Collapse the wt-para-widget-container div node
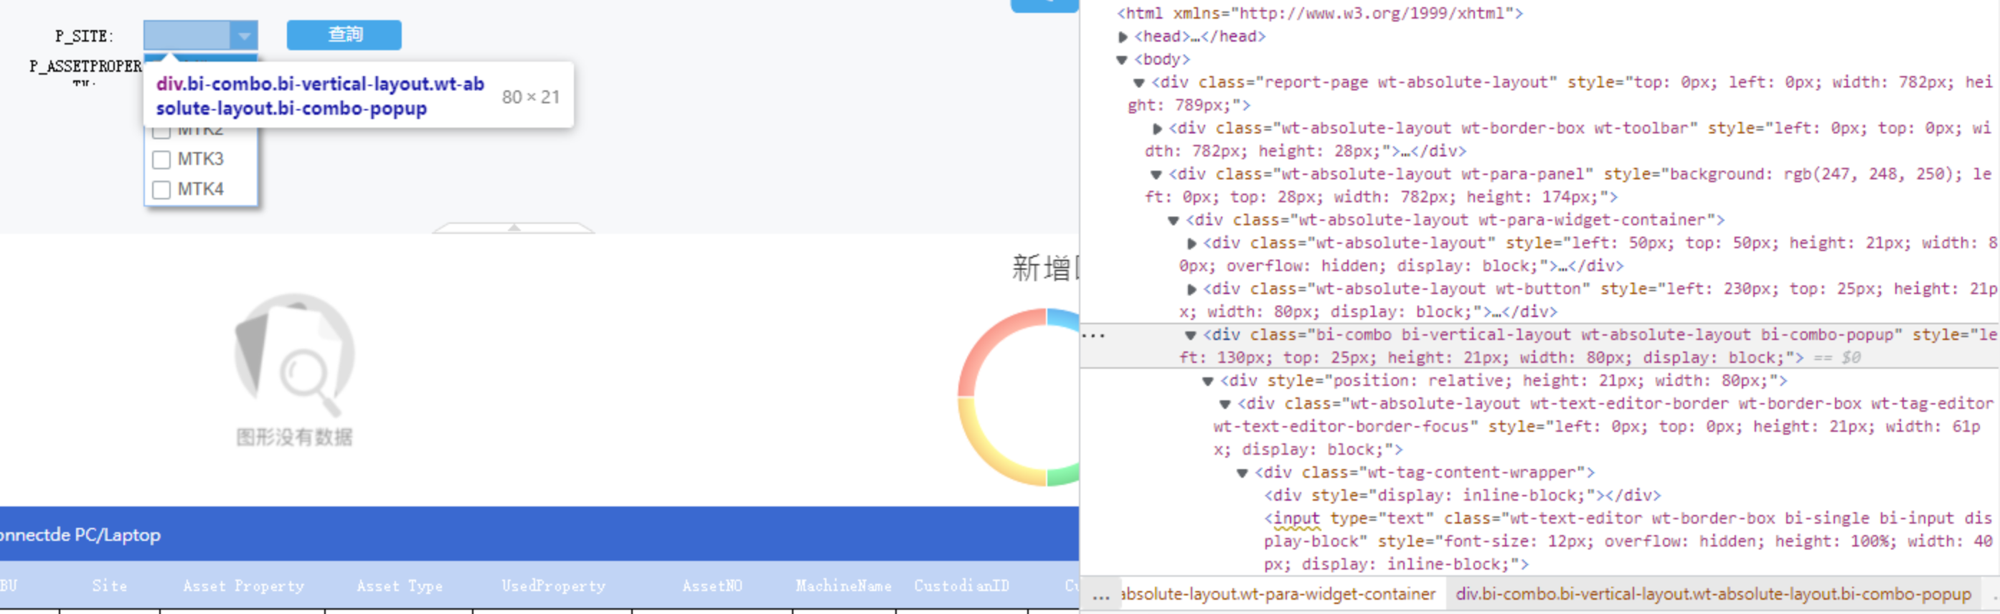 click(1173, 220)
